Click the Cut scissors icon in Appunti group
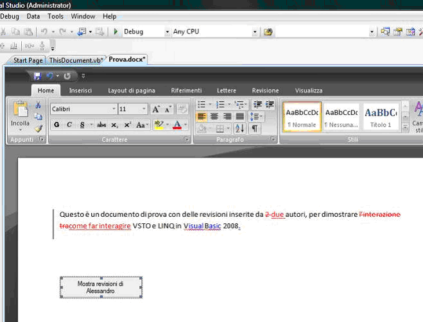423x322 pixels. [x=39, y=105]
